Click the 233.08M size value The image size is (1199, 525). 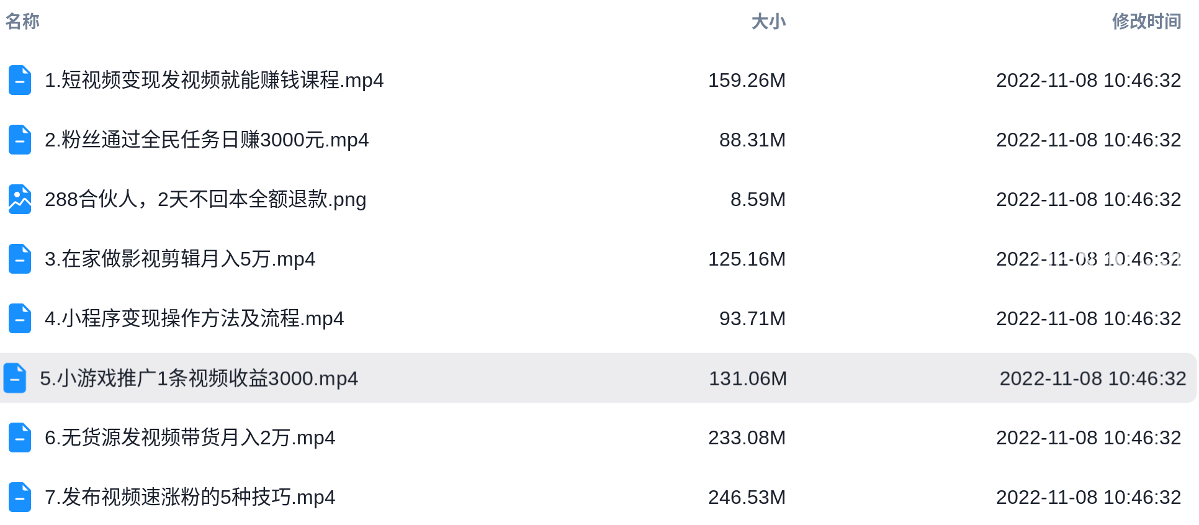[x=747, y=437]
